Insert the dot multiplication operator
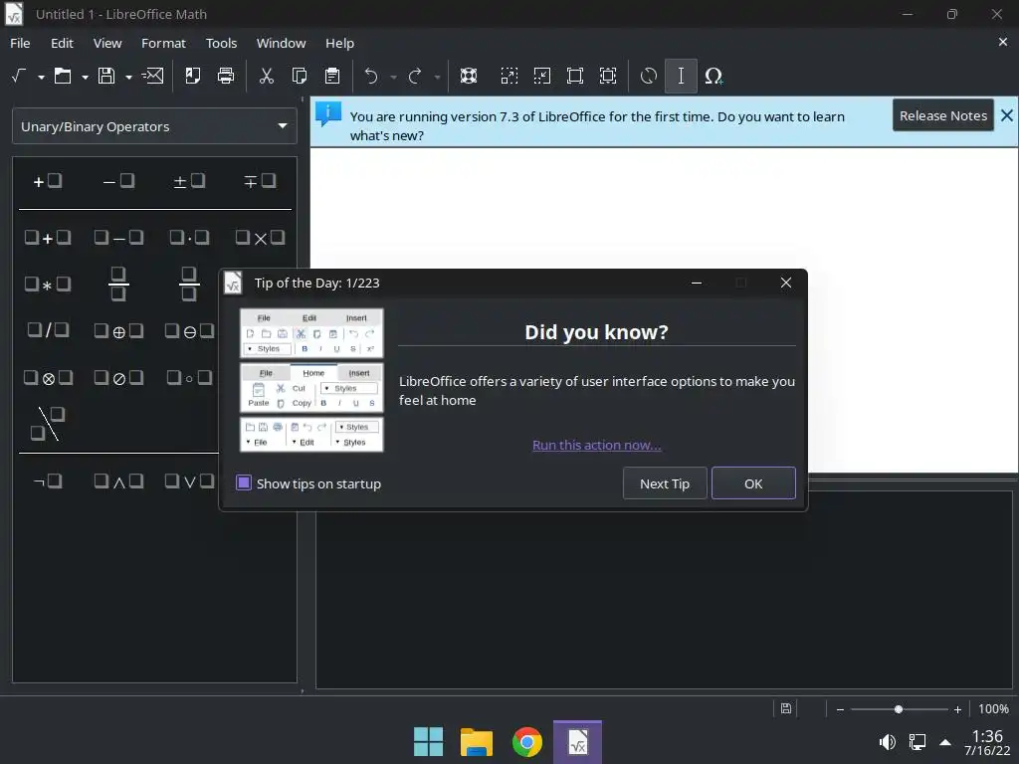 pyautogui.click(x=189, y=238)
